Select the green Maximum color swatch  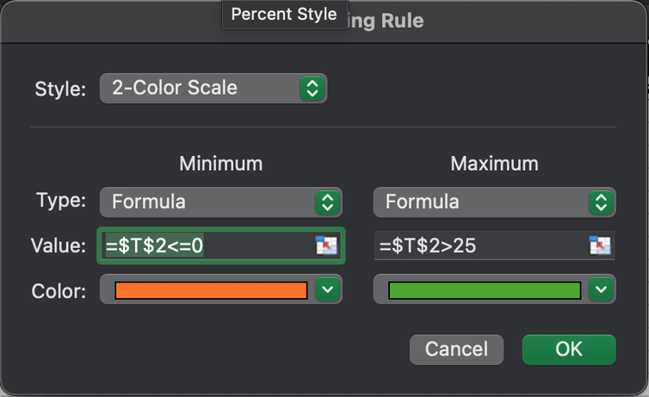click(x=484, y=290)
